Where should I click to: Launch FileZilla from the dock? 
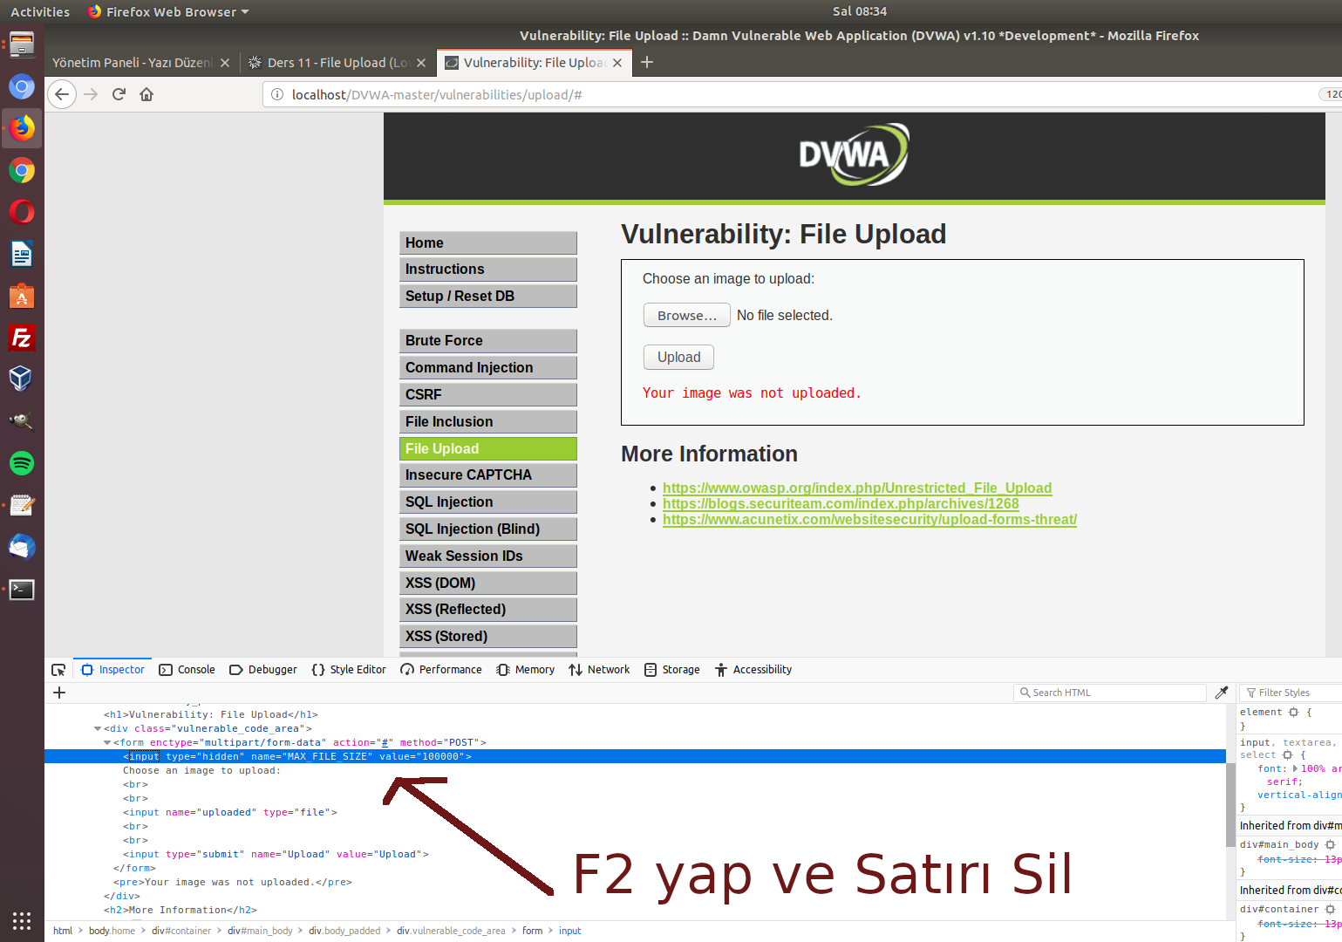[22, 338]
